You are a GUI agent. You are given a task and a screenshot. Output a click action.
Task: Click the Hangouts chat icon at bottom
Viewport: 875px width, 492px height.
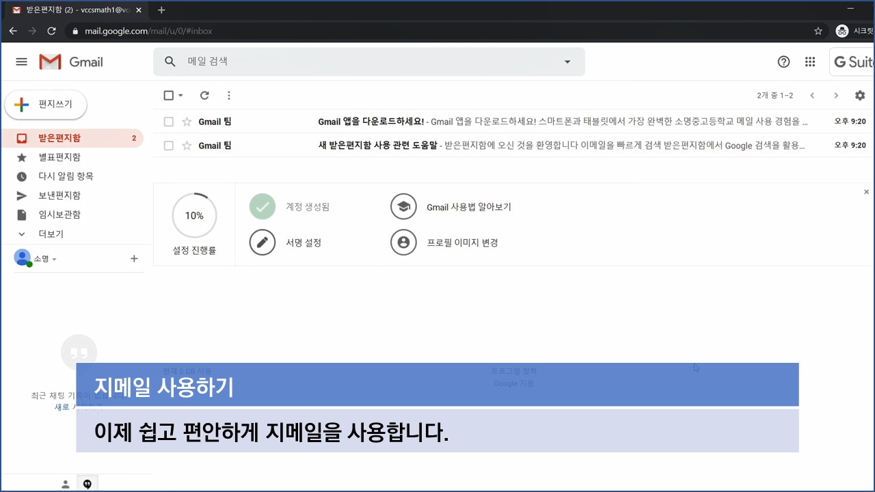(x=87, y=484)
